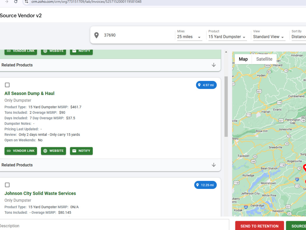Click Overage MSRP value $80.145

coord(65,213)
